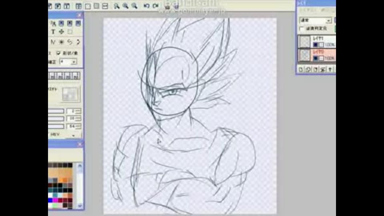This screenshot has width=384, height=216.
Task: Click the angle-bracket polyline tool
Action: coord(78,42)
